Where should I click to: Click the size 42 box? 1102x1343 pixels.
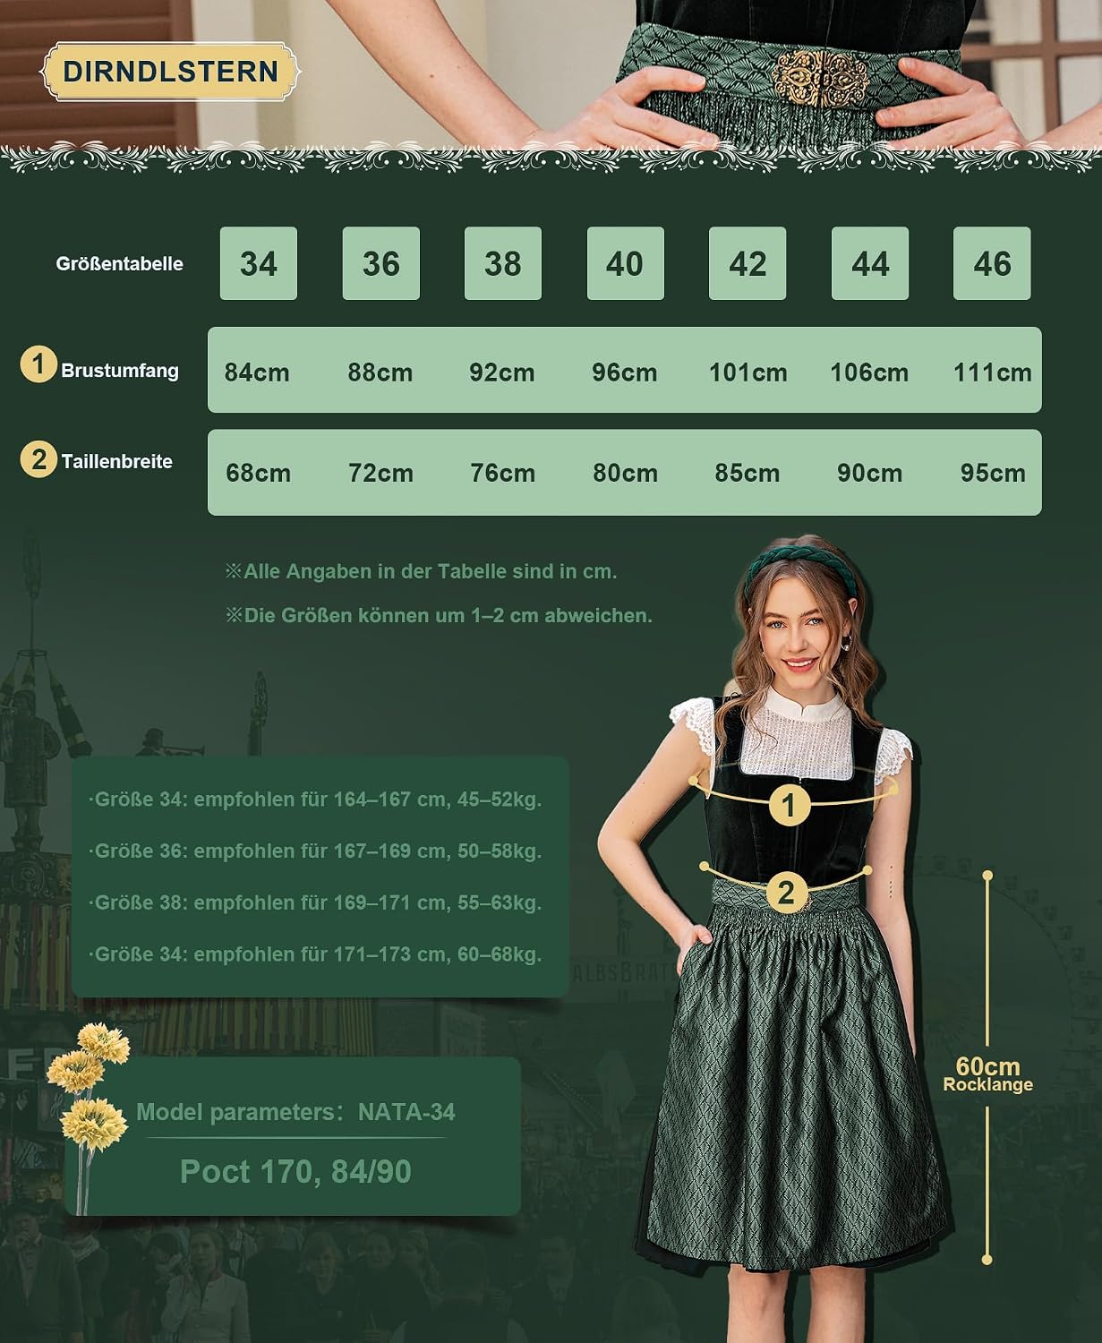tap(747, 263)
